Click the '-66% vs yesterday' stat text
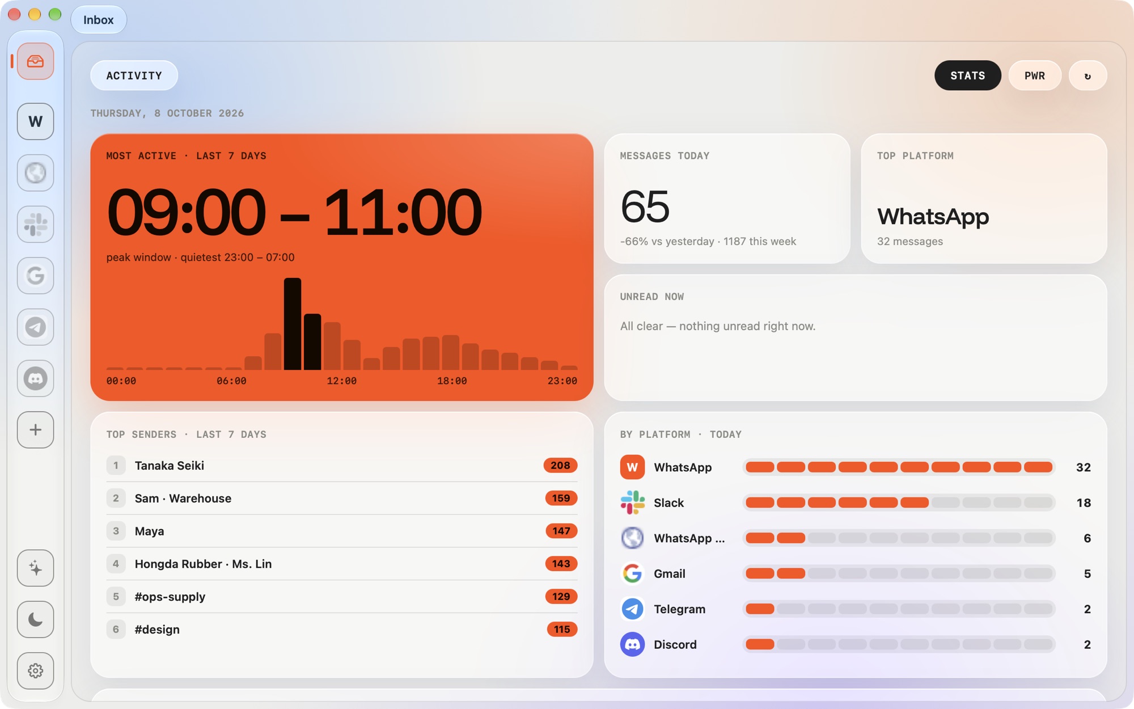The image size is (1134, 709). [667, 242]
